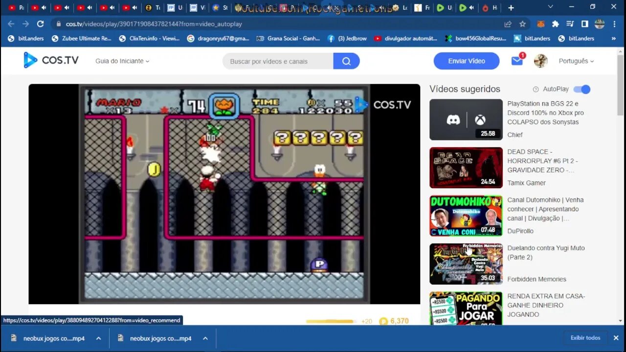This screenshot has height=352, width=626.
Task: Reload the page with the refresh icon
Action: pos(41,24)
